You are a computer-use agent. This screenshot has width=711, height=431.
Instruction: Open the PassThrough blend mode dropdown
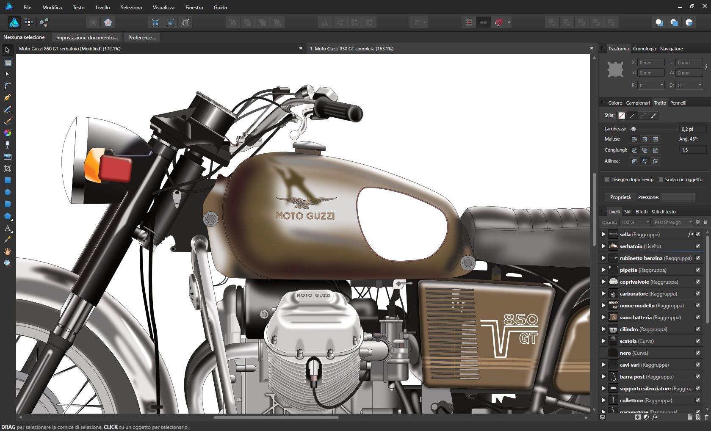click(672, 222)
